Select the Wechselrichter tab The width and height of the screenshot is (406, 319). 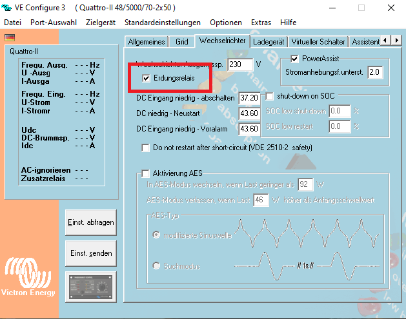click(x=222, y=41)
